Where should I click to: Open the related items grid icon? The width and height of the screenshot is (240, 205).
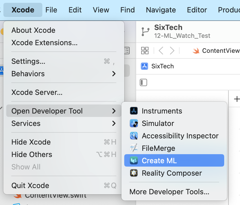pos(145,51)
